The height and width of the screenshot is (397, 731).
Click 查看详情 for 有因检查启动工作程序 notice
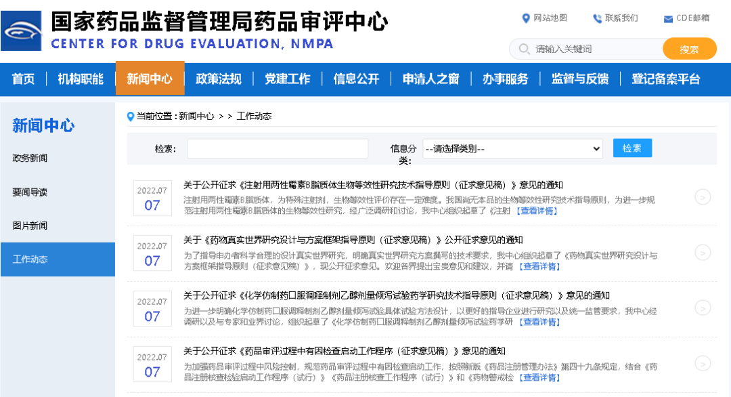click(539, 377)
